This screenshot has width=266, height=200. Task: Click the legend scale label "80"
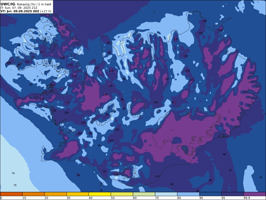pyautogui.click(x=179, y=198)
